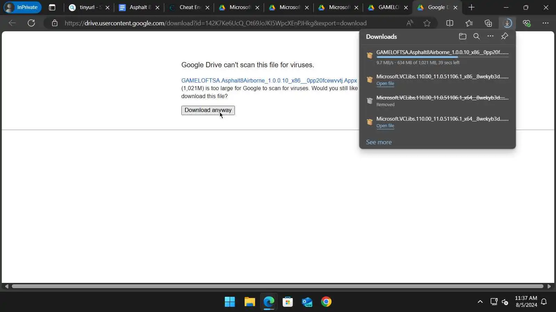Viewport: 556px width, 312px height.
Task: Open the taskbar clock showing 11:37 AM
Action: click(x=526, y=302)
